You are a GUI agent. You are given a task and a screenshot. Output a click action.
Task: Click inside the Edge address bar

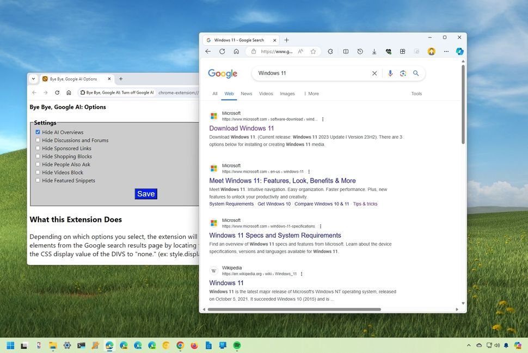coord(278,51)
